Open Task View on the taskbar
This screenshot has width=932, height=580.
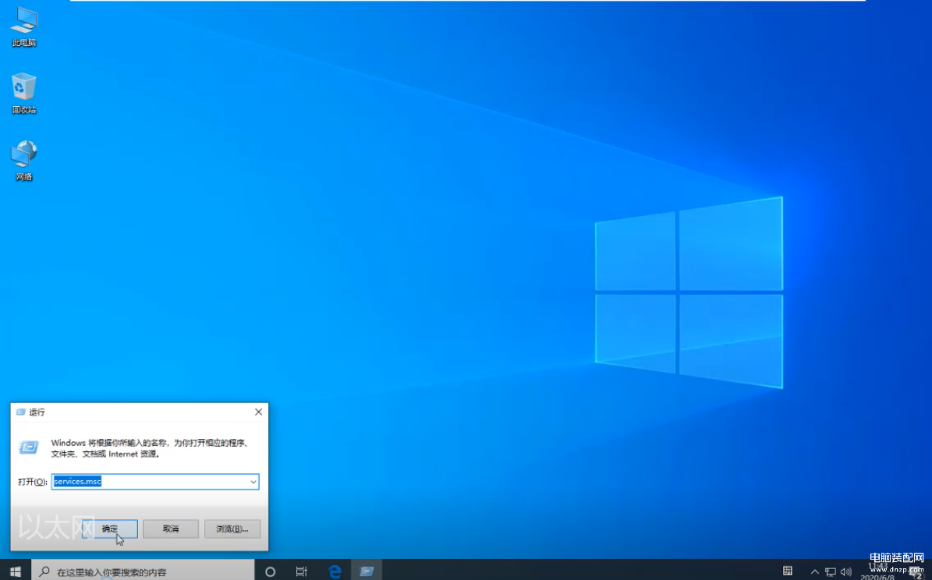coord(301,571)
